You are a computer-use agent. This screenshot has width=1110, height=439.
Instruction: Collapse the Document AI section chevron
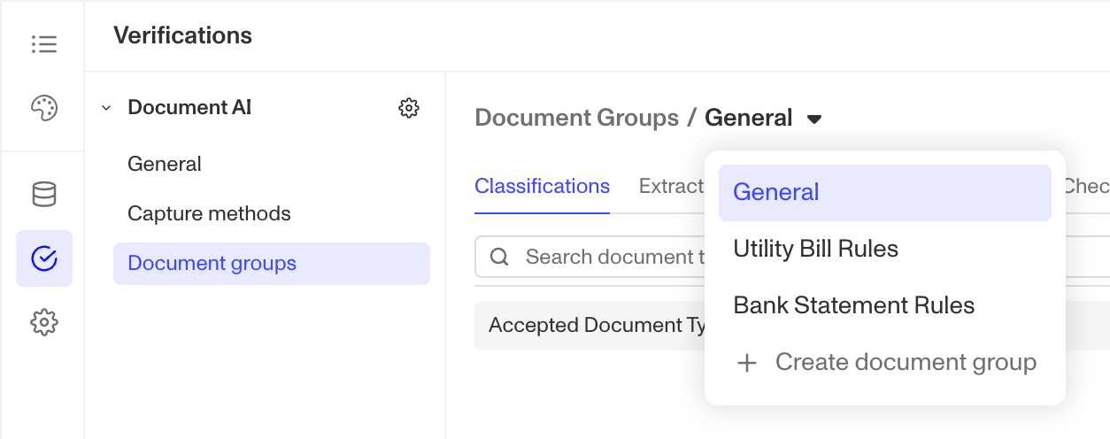coord(106,108)
